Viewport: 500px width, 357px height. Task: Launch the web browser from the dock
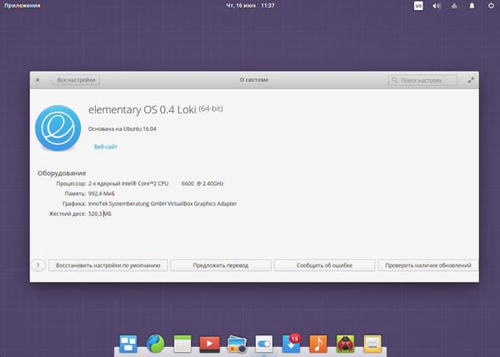[156, 343]
